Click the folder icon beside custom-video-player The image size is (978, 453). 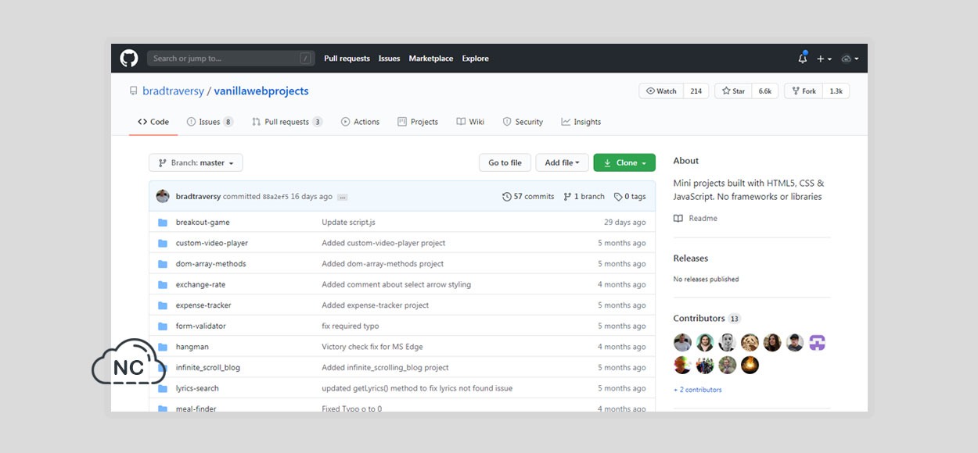[x=163, y=243]
